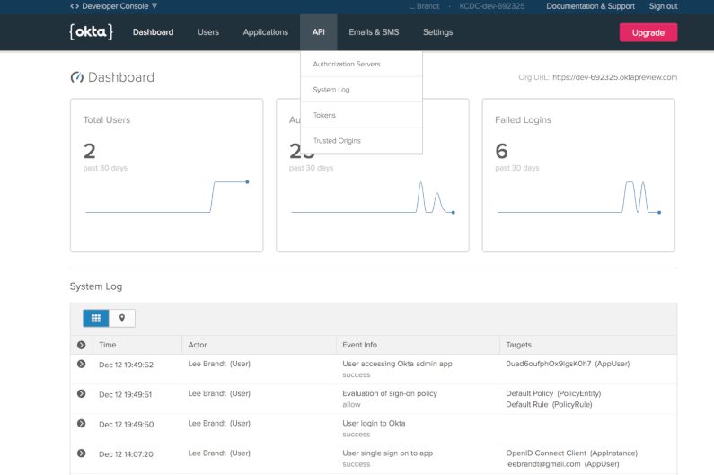Image resolution: width=714 pixels, height=475 pixels.
Task: Click 'Evaluation of sign-on policy' event
Action: point(390,393)
